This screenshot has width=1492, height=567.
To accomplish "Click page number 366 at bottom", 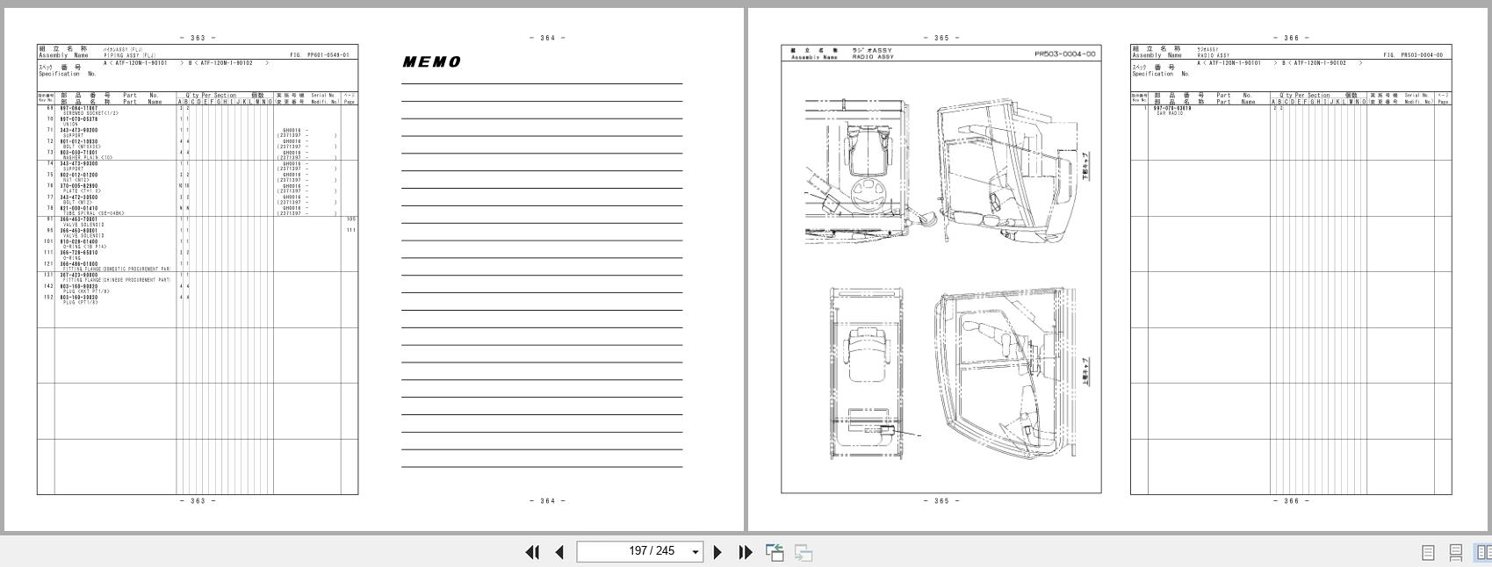I will [x=1291, y=501].
